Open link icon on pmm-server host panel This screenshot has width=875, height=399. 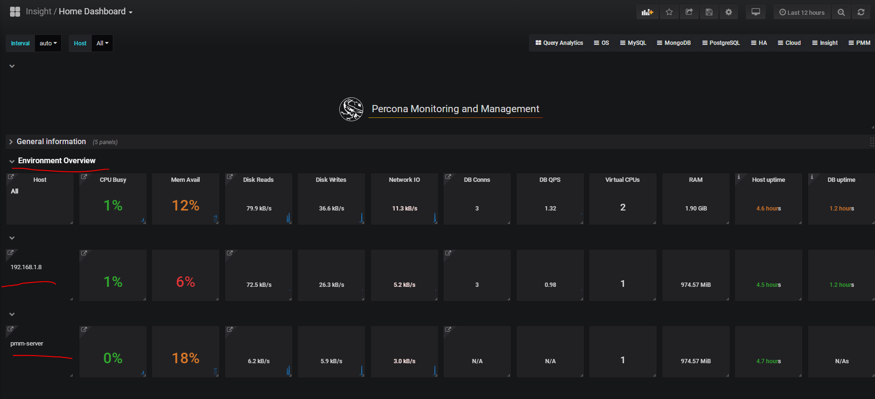(x=11, y=329)
